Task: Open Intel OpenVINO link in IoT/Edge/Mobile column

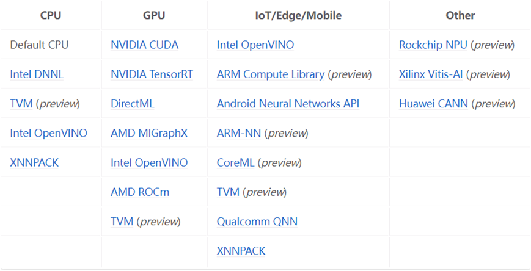Action: (255, 45)
